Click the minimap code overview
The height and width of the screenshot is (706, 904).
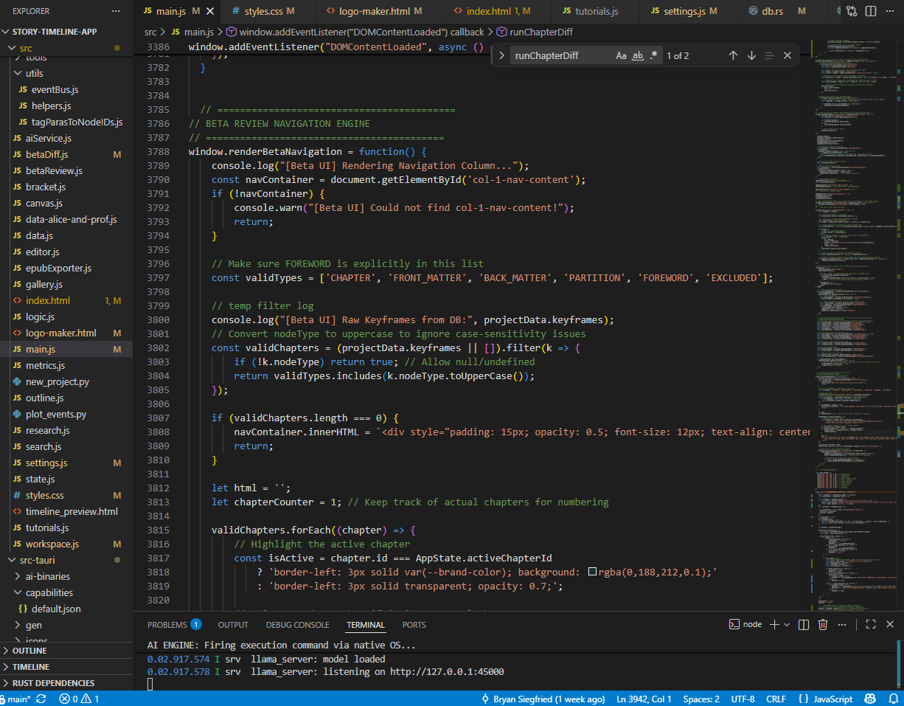point(855,325)
